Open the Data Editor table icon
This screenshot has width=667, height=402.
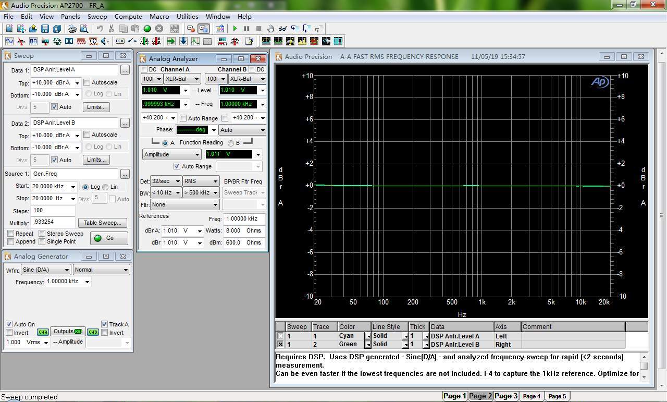click(x=207, y=41)
